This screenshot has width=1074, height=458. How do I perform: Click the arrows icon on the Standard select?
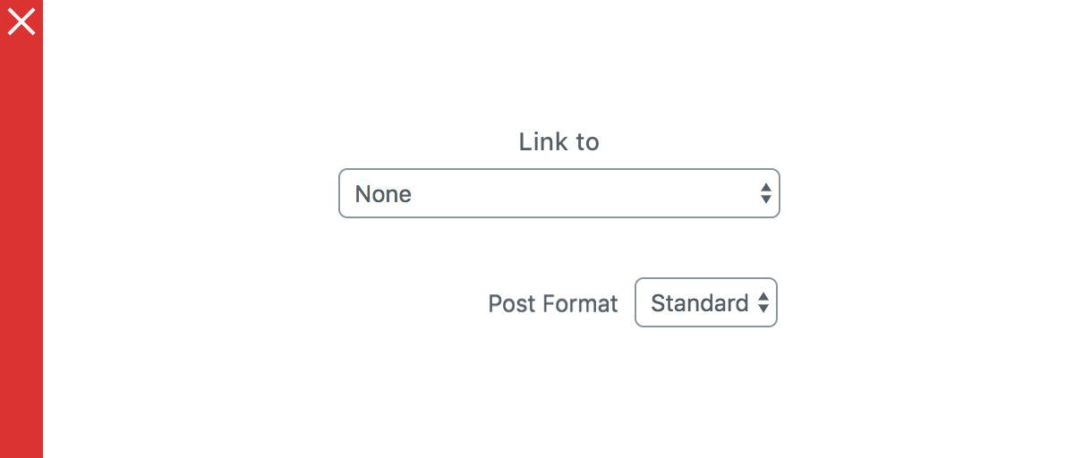click(x=763, y=303)
